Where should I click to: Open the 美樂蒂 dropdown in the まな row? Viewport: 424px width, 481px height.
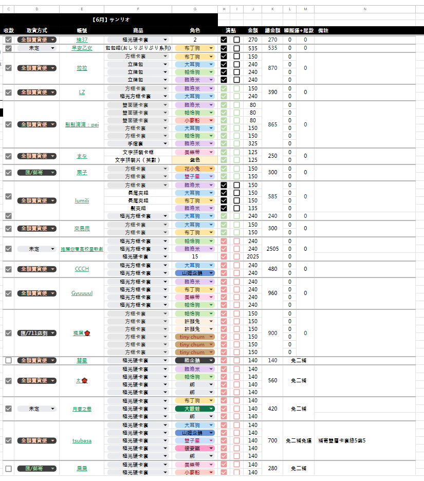195,152
